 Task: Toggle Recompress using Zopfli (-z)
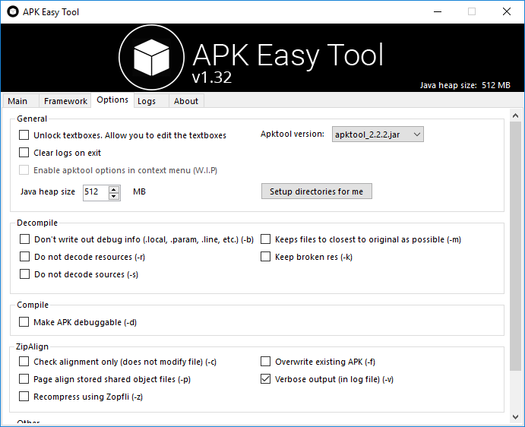point(24,396)
